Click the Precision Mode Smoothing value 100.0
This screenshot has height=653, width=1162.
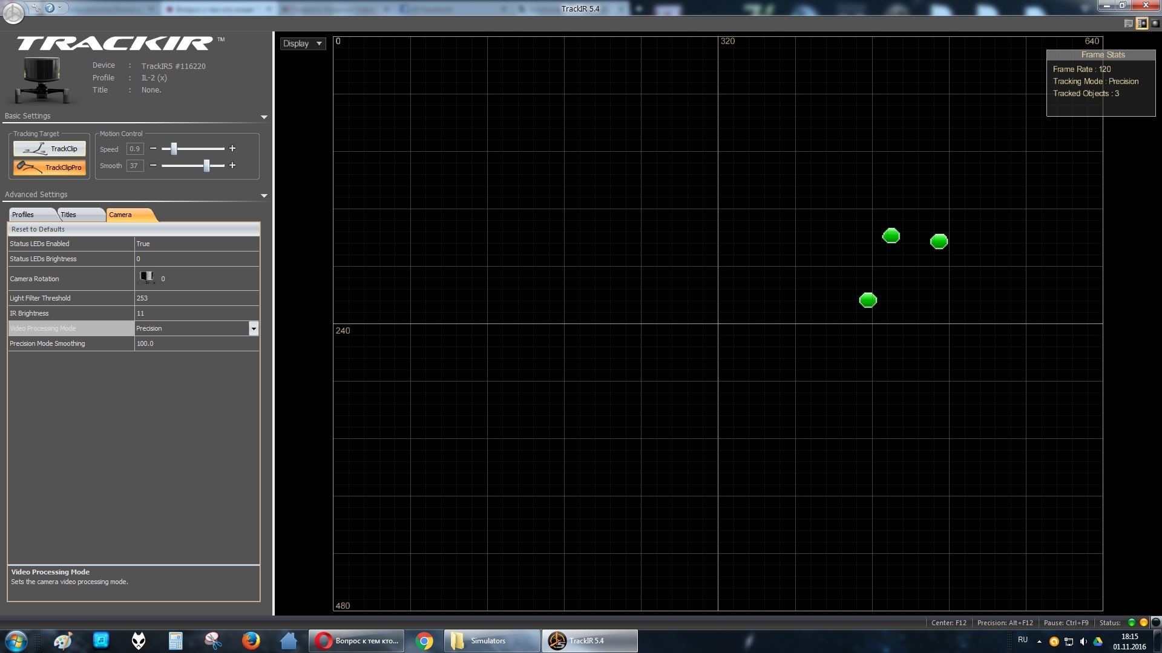tap(197, 343)
